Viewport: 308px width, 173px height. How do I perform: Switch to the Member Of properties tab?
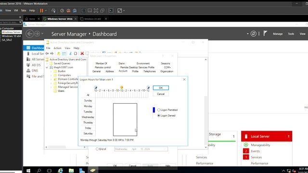102,63
